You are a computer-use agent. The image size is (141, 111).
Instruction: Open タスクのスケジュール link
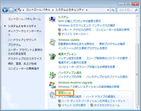click(x=107, y=105)
